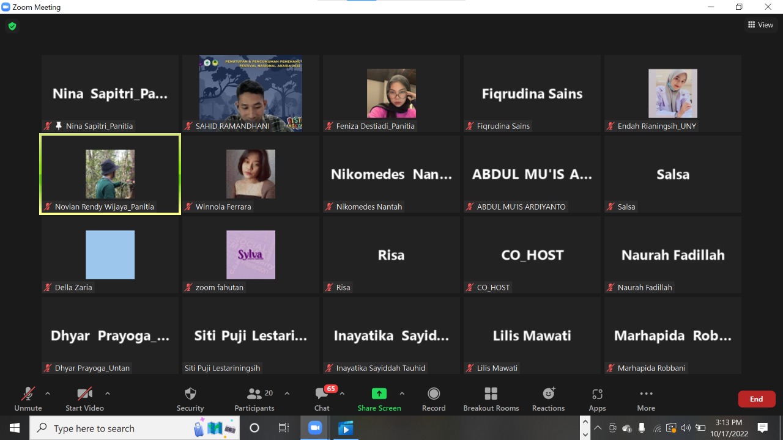The image size is (783, 440).
Task: Open Windows Start menu
Action: coord(15,428)
